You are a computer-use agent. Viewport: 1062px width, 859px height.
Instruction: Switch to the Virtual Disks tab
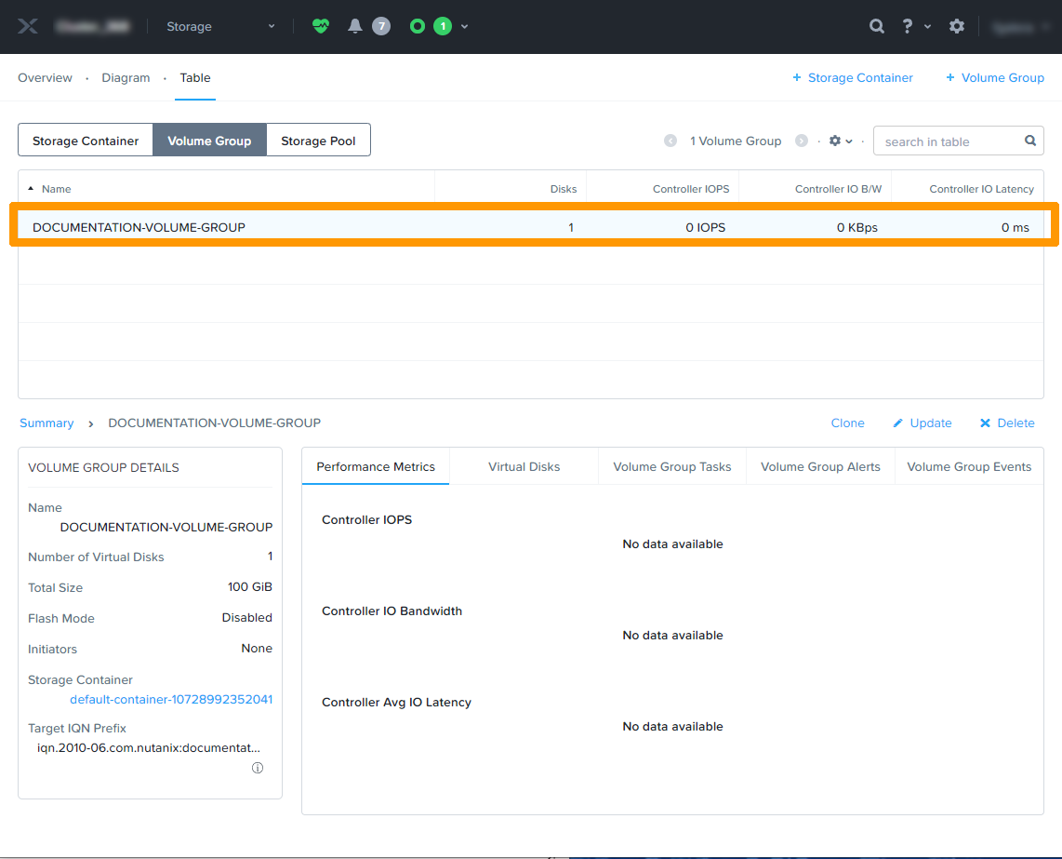click(x=524, y=466)
